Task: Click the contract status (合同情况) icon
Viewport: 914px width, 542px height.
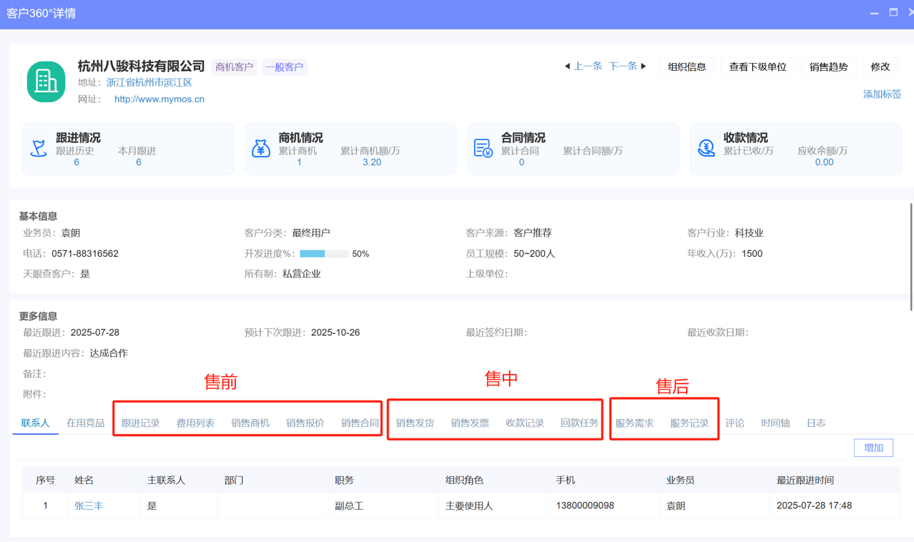Action: (x=483, y=148)
